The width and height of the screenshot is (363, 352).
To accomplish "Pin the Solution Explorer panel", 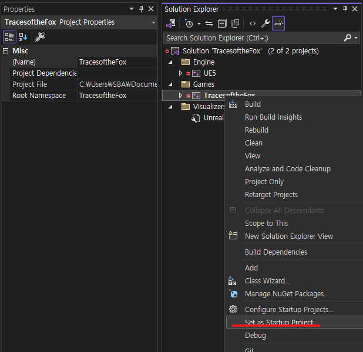I will [x=345, y=9].
